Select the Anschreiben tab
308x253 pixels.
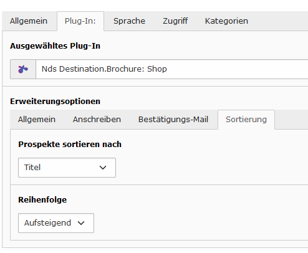coord(97,120)
